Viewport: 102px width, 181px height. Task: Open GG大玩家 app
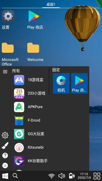(x=31, y=134)
